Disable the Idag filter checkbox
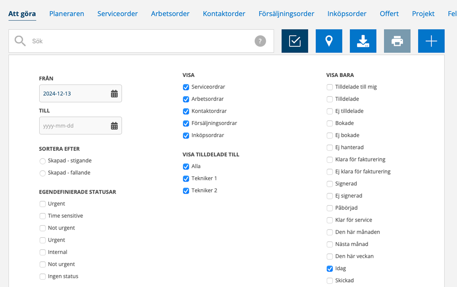The image size is (457, 287). pos(330,269)
